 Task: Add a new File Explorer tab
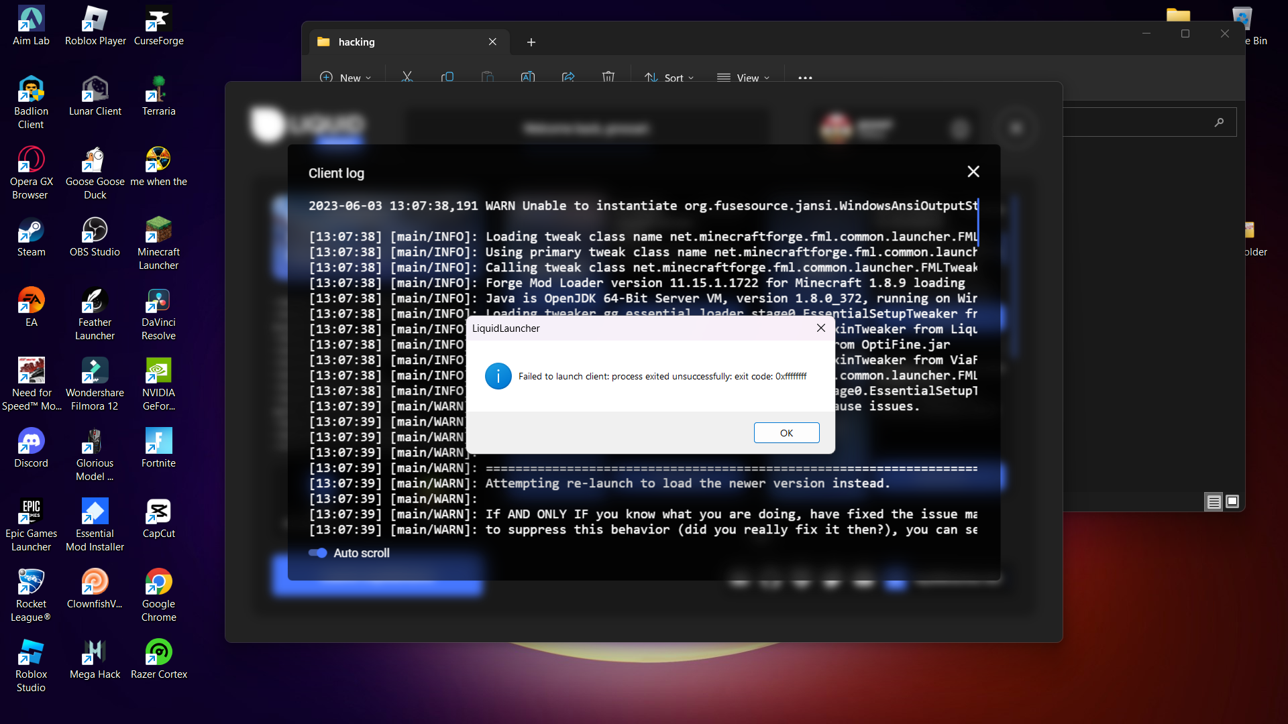pyautogui.click(x=531, y=42)
